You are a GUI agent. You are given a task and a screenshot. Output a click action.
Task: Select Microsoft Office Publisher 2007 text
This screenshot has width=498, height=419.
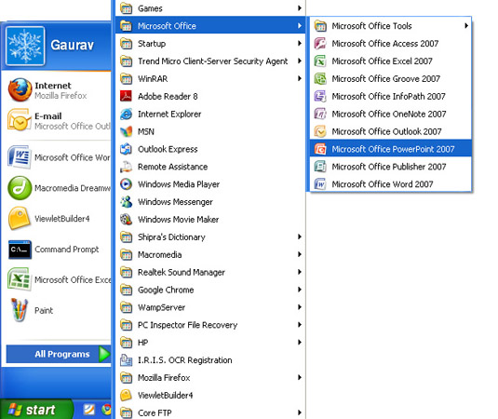[x=389, y=167]
